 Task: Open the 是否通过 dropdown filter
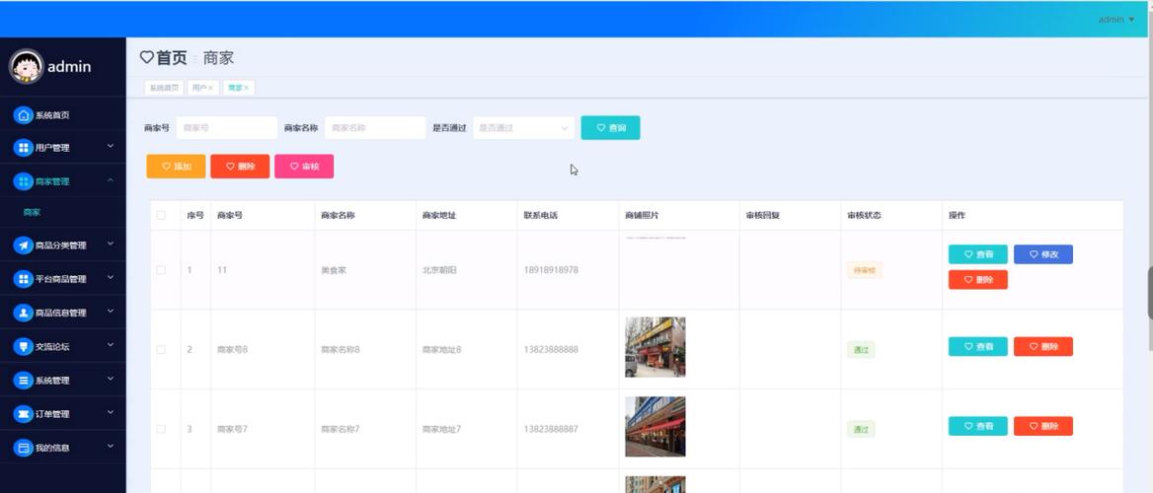(x=523, y=128)
